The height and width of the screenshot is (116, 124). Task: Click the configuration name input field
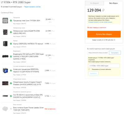tap(104, 66)
